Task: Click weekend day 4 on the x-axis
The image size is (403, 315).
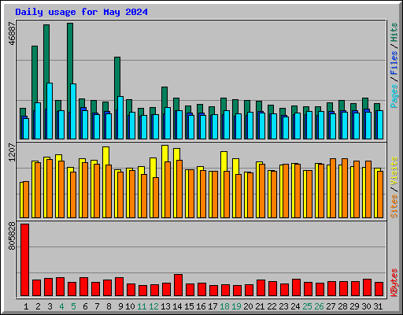Action: point(61,306)
